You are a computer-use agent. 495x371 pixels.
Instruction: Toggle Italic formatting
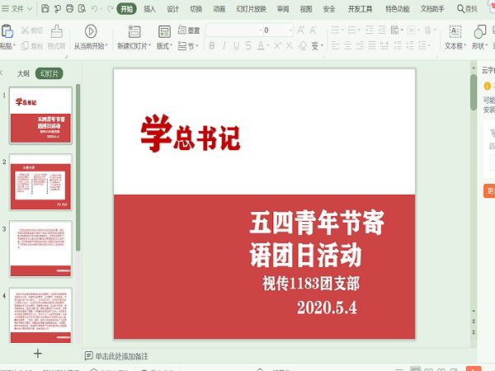coord(224,46)
